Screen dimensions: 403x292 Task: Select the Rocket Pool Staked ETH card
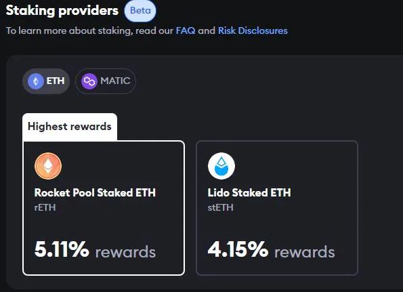coord(104,208)
